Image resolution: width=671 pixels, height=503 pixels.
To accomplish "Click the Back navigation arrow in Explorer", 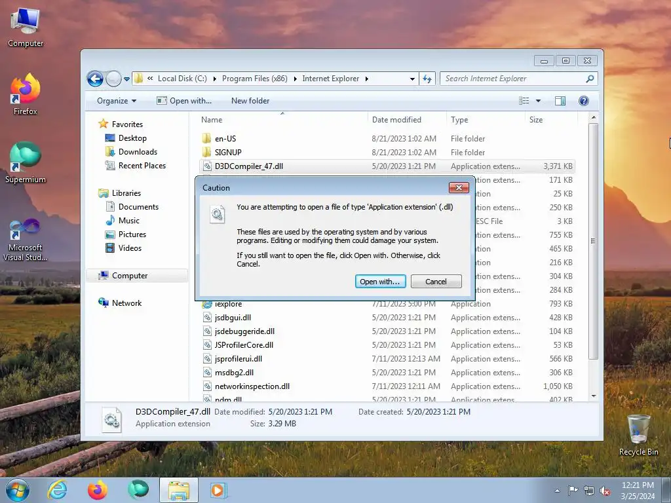I will coord(95,79).
